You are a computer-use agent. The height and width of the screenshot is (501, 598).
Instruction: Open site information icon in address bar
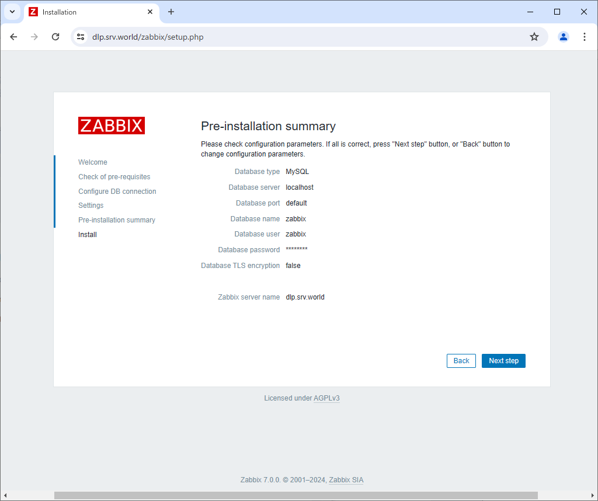81,37
